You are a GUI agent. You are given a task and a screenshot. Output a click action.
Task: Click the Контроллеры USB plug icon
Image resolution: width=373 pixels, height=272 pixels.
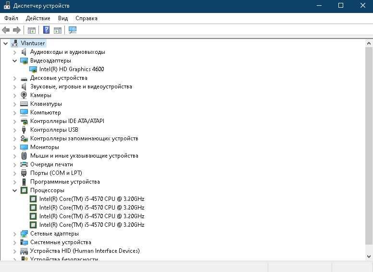click(24, 130)
